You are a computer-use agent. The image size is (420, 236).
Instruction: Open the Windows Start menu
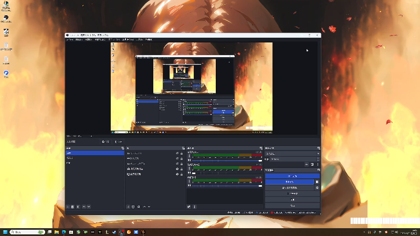(5, 232)
